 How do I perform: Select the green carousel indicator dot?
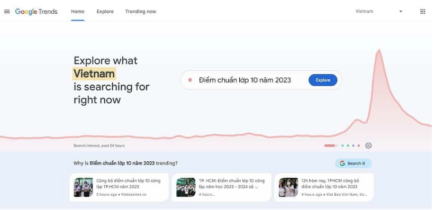click(x=348, y=145)
